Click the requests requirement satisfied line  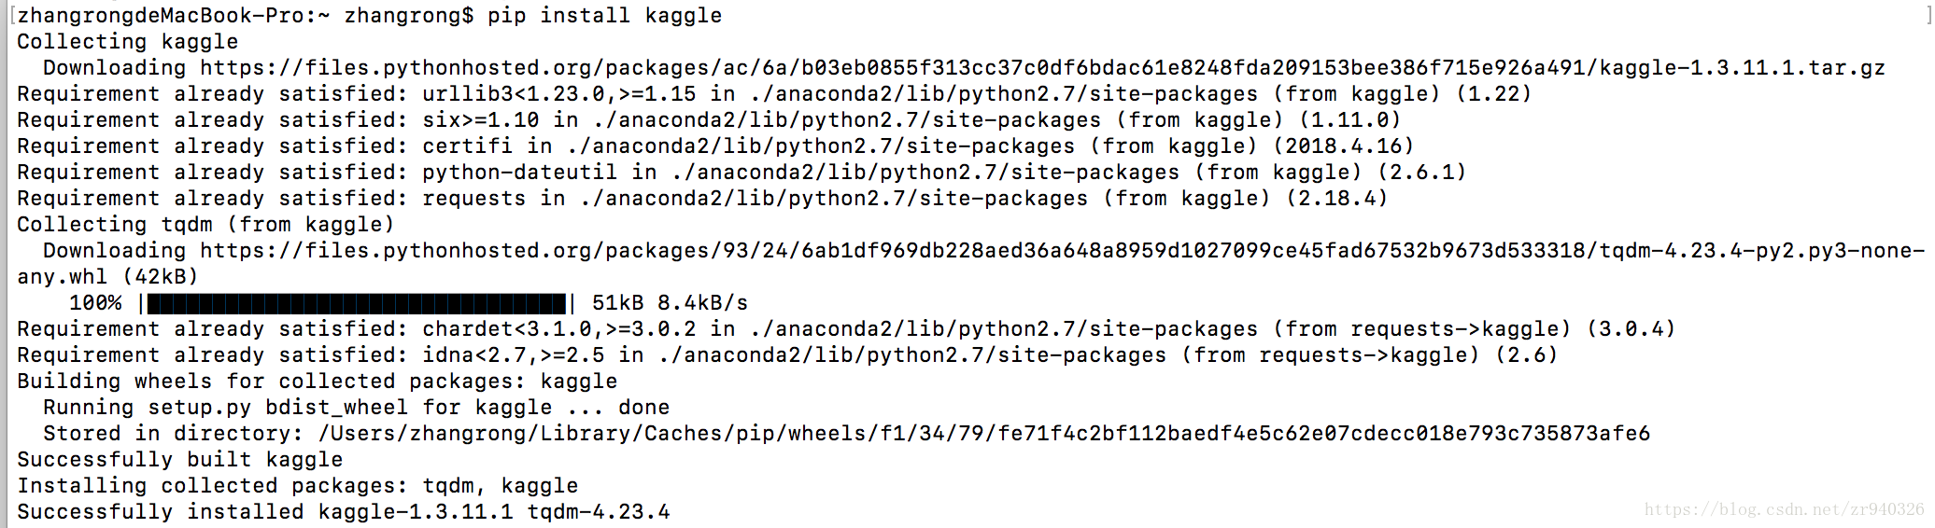tap(702, 199)
